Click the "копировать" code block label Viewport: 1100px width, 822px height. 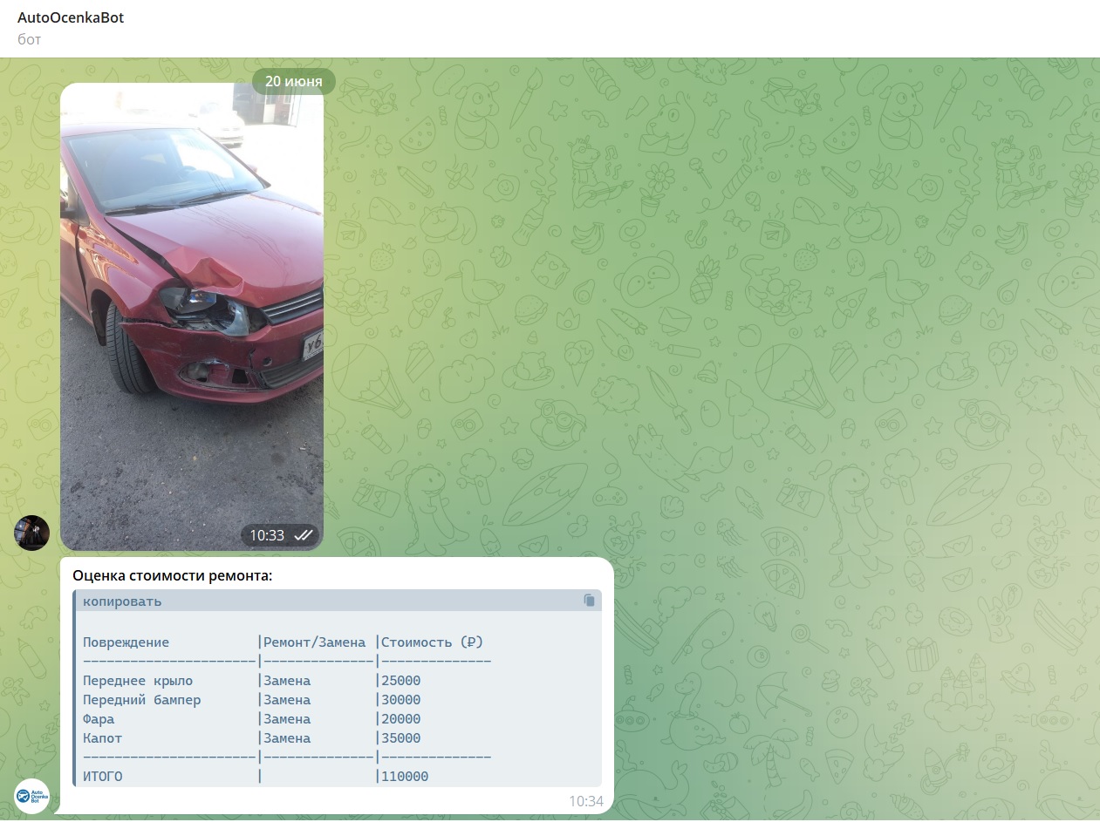tap(122, 601)
